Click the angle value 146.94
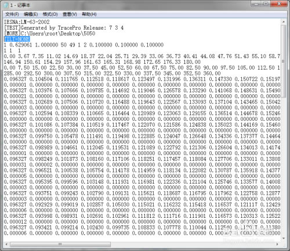This screenshot has height=251, width=290. 12,62
